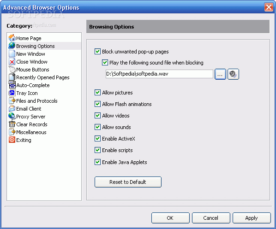Select Email Client category text

(x=29, y=109)
